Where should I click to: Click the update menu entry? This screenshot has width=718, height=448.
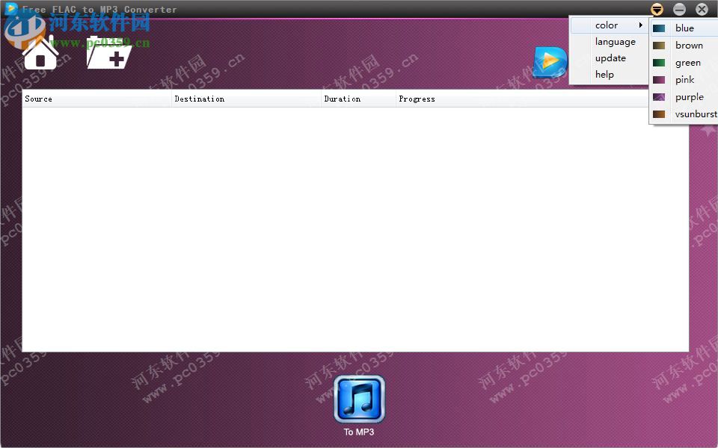(x=610, y=57)
